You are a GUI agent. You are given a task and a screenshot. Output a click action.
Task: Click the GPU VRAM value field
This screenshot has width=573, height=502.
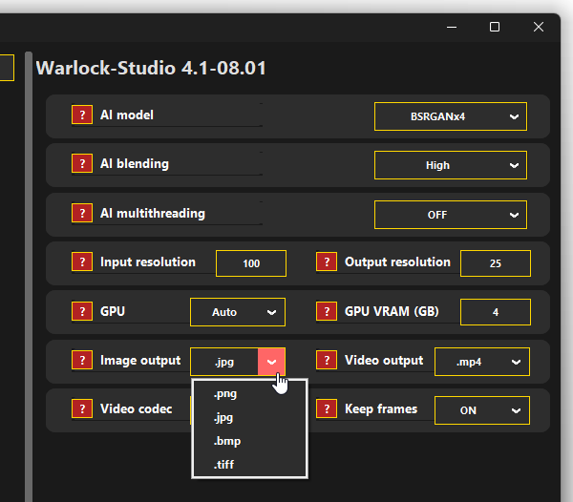tap(495, 312)
